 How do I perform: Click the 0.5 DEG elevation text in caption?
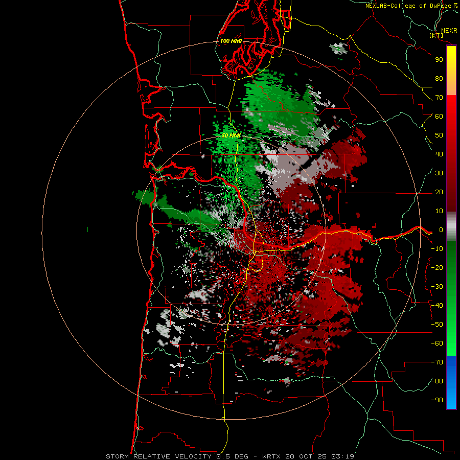[x=233, y=456]
